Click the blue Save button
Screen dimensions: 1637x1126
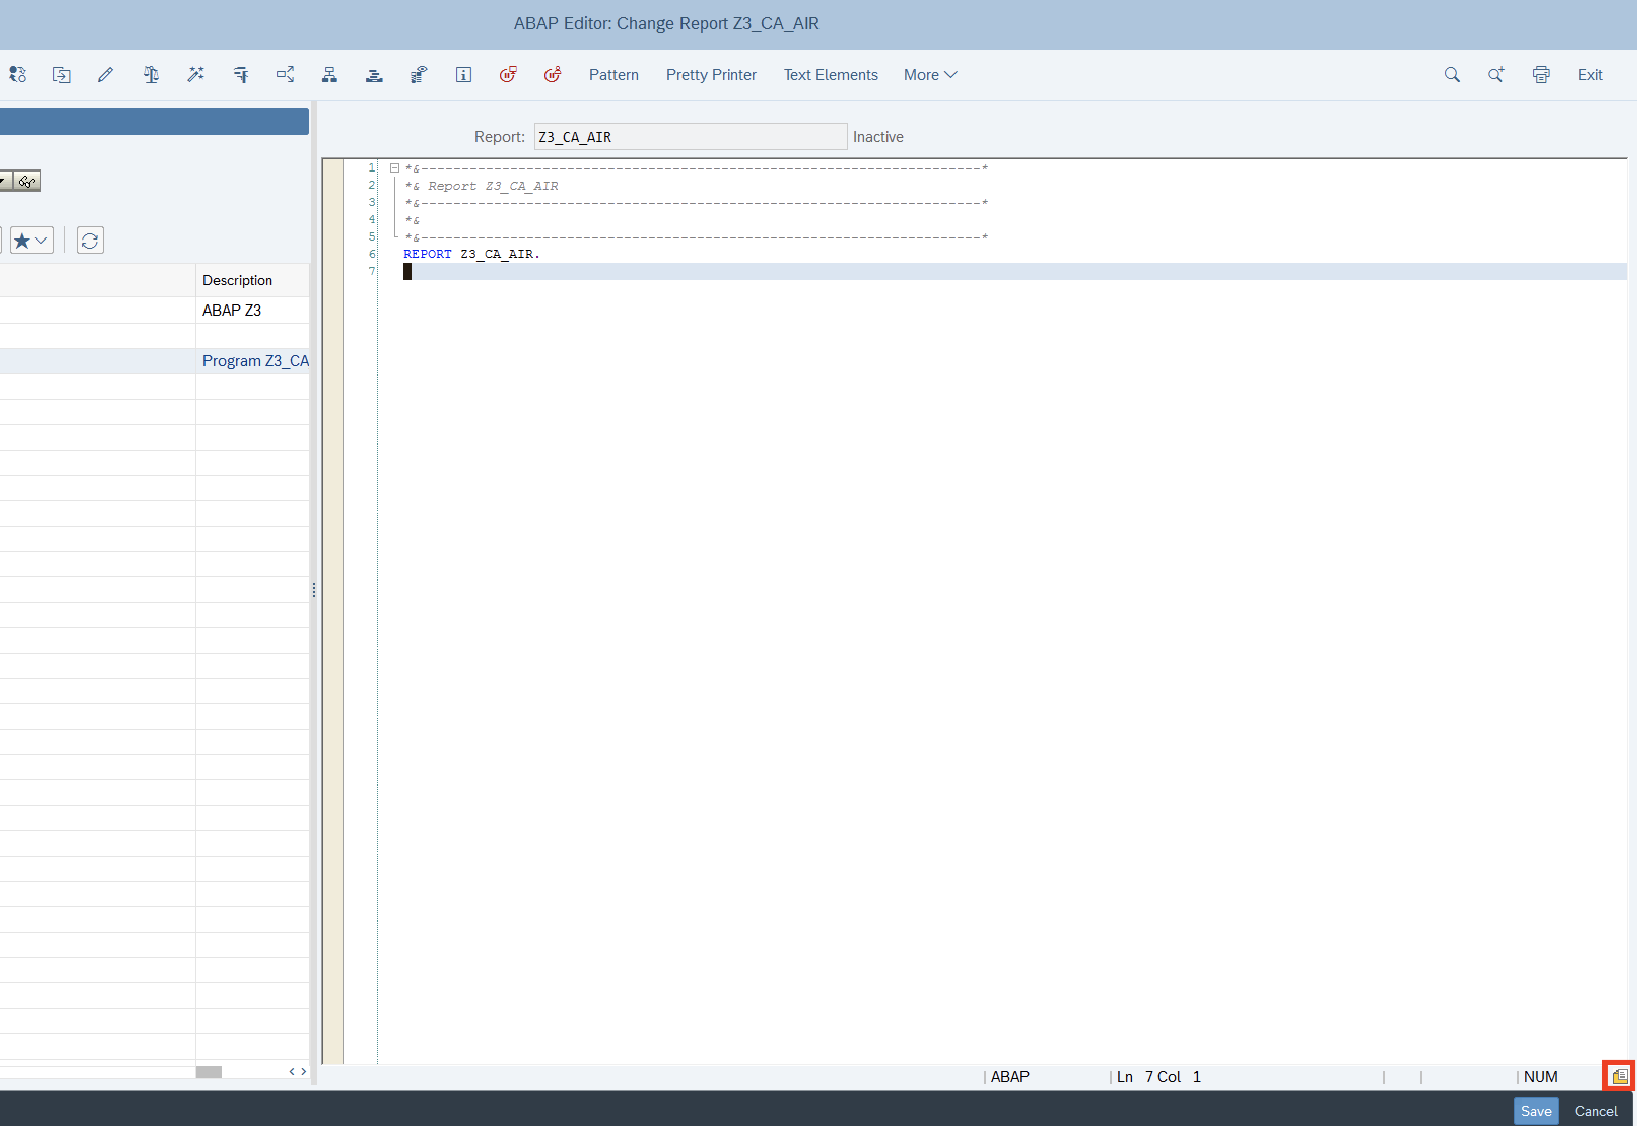1536,1111
